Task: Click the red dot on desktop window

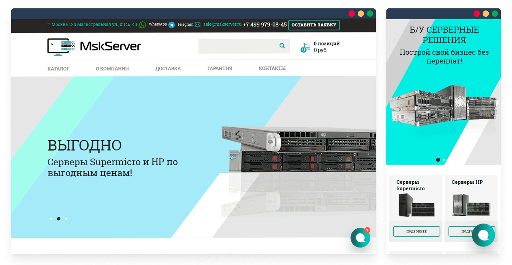Action: 352,14
